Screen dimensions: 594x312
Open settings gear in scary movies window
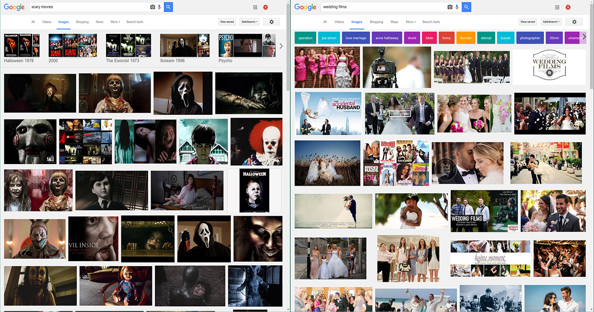pos(272,22)
